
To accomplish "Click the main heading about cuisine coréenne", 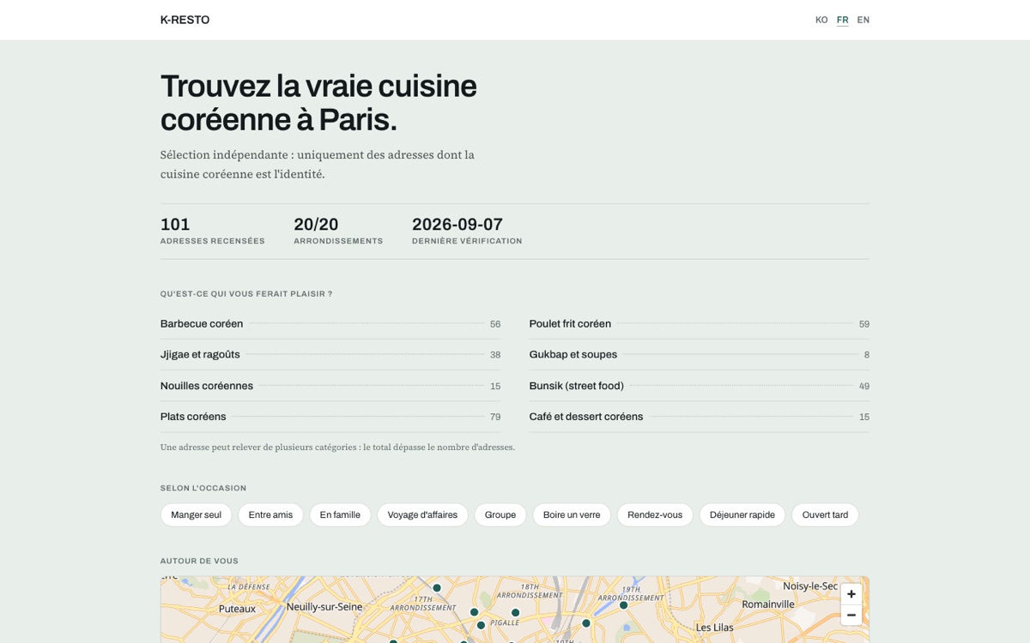I will pos(318,103).
